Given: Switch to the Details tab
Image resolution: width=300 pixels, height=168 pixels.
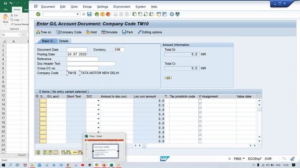Looking at the screenshot, I should click(64, 41).
